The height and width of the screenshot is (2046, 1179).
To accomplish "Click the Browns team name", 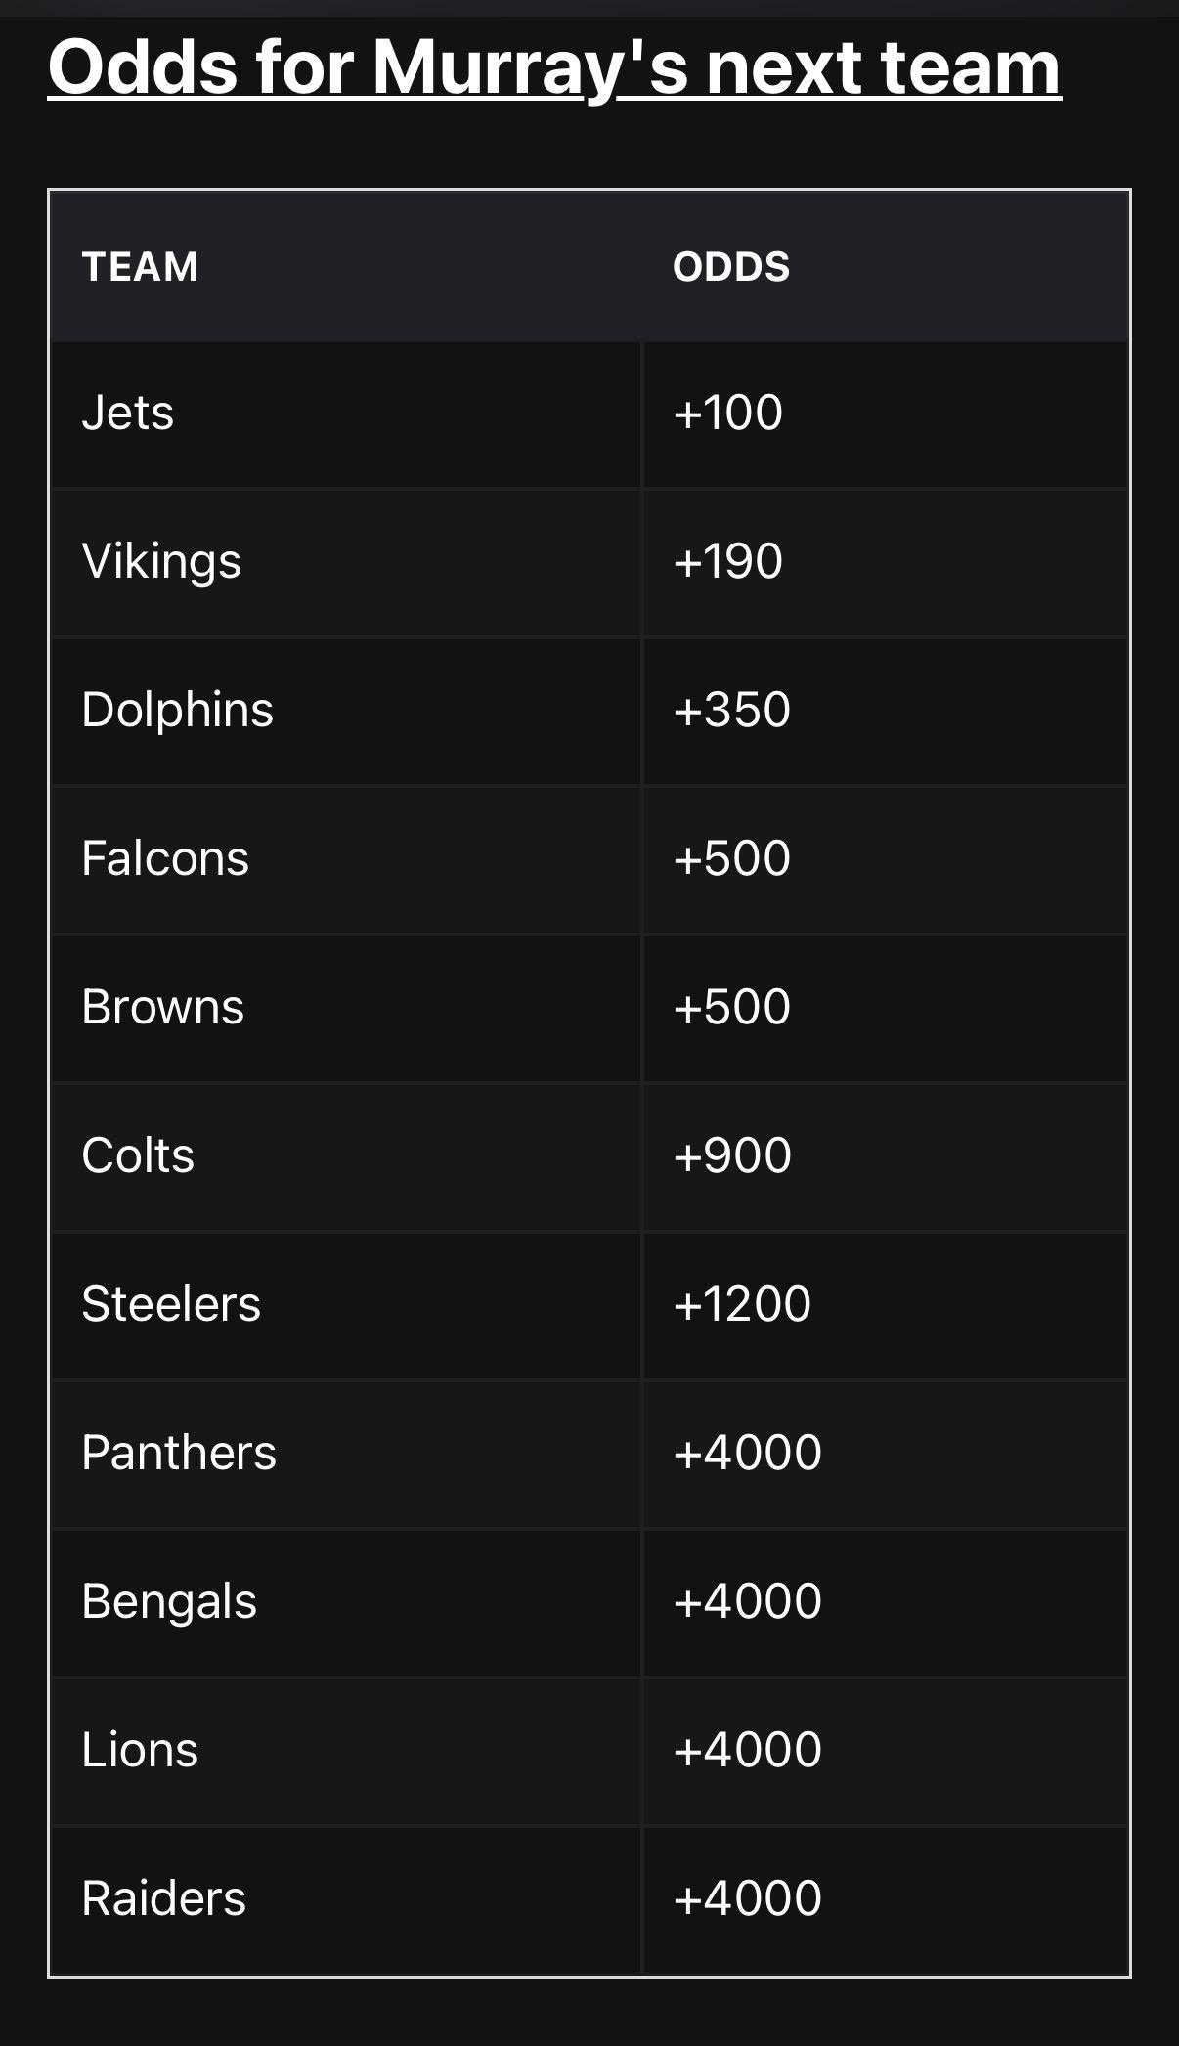I will tap(163, 1007).
